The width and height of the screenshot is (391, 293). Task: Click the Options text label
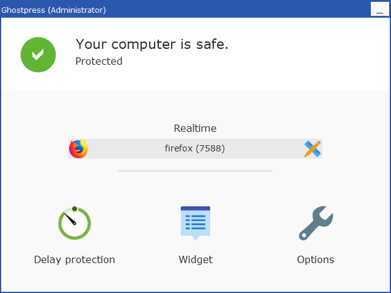(x=315, y=259)
